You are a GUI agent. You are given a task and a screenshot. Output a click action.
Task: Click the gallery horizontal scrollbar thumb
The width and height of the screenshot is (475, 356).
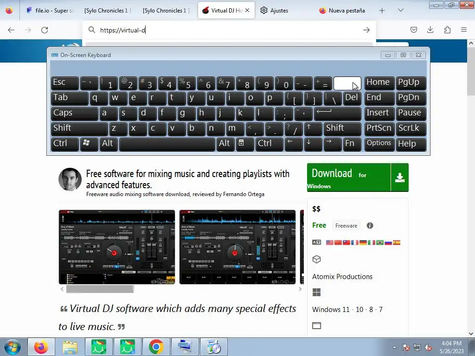[x=100, y=289]
